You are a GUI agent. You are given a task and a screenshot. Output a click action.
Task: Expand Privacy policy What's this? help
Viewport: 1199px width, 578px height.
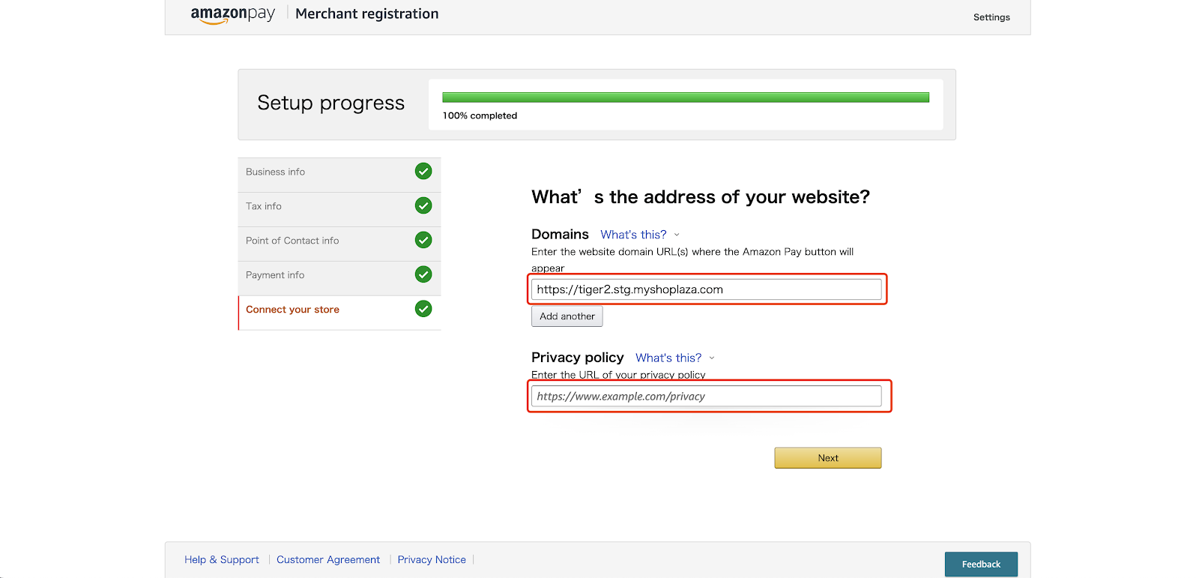(668, 358)
